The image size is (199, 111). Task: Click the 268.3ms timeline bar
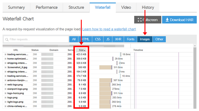pyautogui.click(x=105, y=85)
